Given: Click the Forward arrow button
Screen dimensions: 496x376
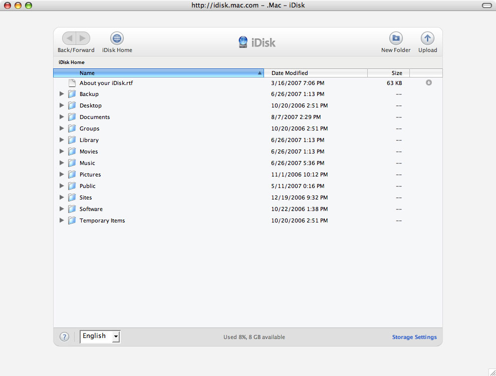Looking at the screenshot, I should tap(83, 38).
